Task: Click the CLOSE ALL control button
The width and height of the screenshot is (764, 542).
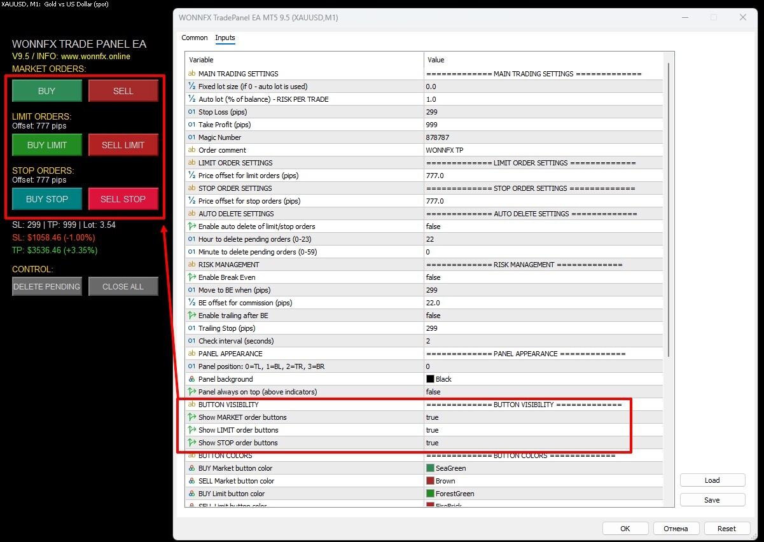Action: (x=123, y=286)
